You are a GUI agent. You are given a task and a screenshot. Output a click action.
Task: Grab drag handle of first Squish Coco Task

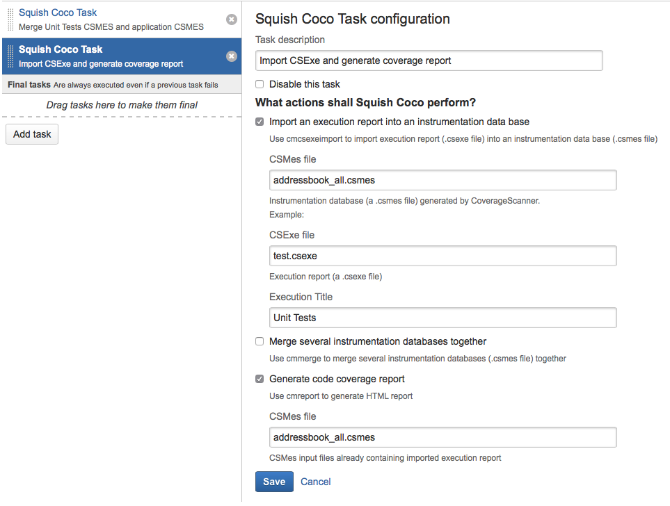coord(10,19)
